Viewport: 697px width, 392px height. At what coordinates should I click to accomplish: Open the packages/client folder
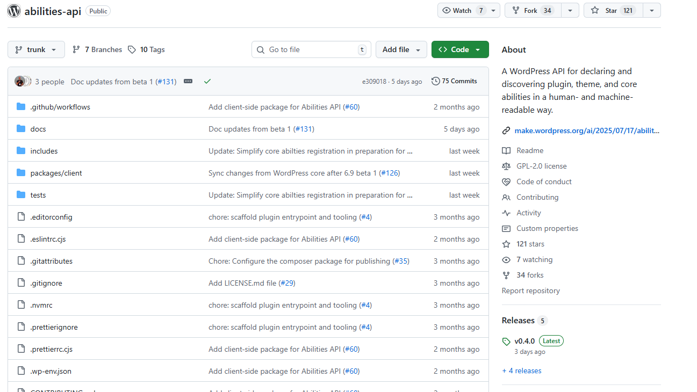click(56, 173)
